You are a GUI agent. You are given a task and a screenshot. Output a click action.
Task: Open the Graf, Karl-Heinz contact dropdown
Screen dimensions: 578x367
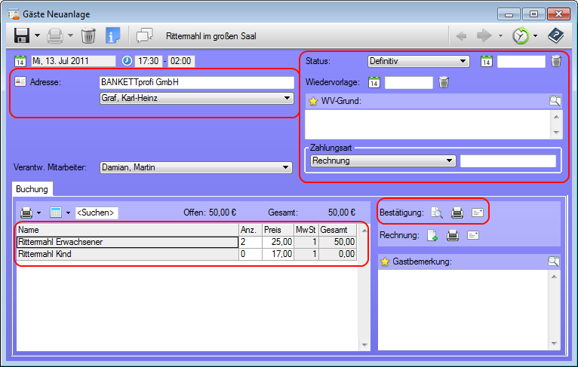(x=197, y=98)
